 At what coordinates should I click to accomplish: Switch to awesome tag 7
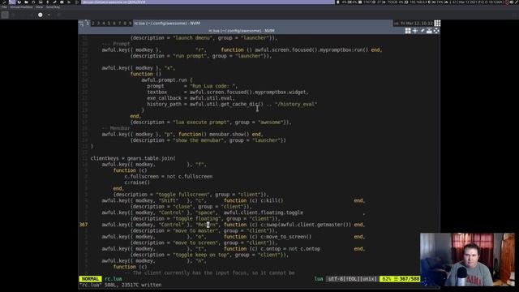pos(119,24)
